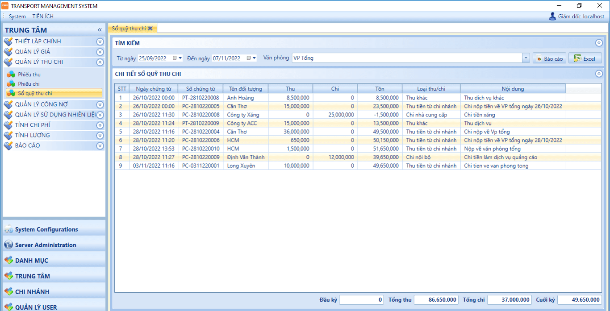Click the Giám đốc localhost user icon
Viewport: 610px width, 311px height.
(x=552, y=17)
